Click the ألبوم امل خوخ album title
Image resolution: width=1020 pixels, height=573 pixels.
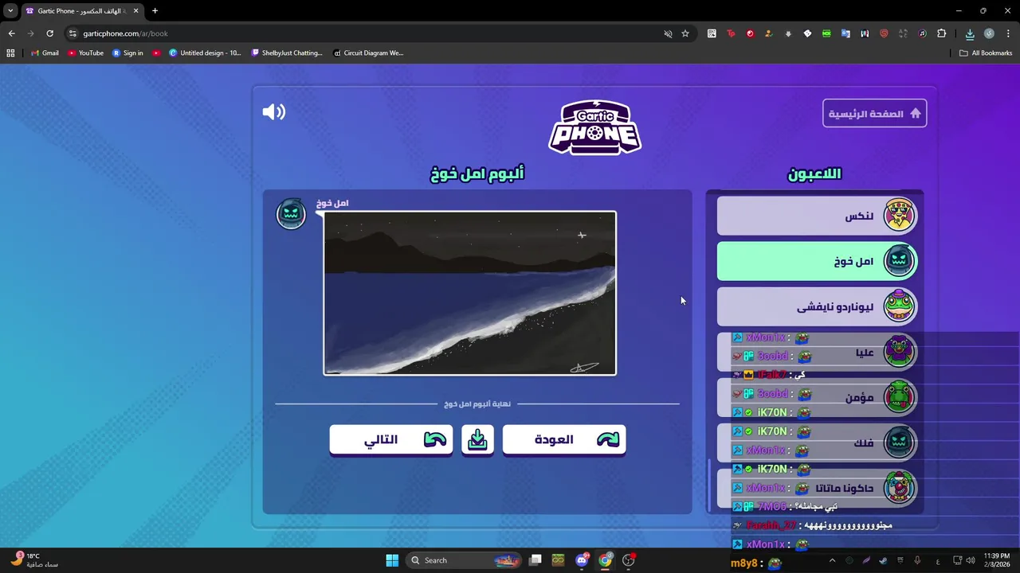pyautogui.click(x=477, y=173)
